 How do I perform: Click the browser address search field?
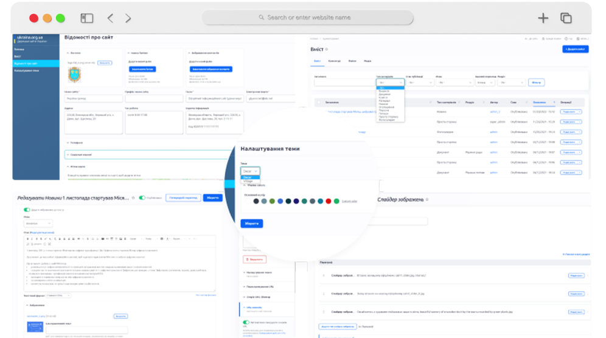click(x=308, y=18)
